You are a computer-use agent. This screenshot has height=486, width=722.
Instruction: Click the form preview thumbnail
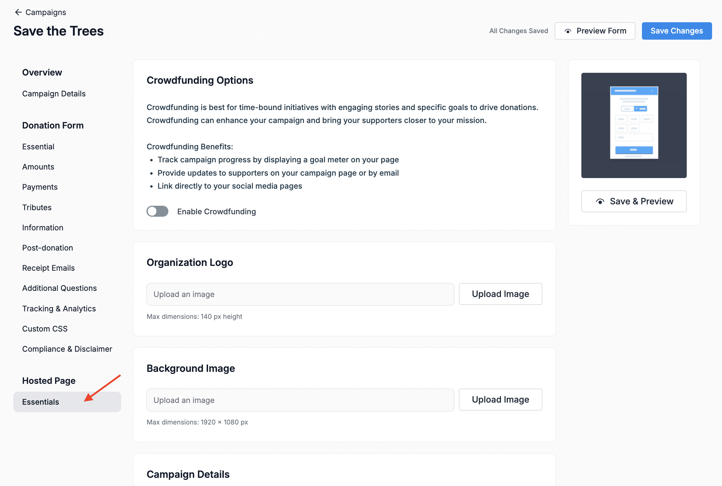click(634, 125)
